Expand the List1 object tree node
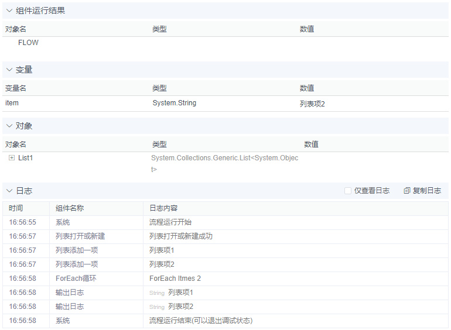Image resolution: width=451 pixels, height=330 pixels. (x=12, y=158)
